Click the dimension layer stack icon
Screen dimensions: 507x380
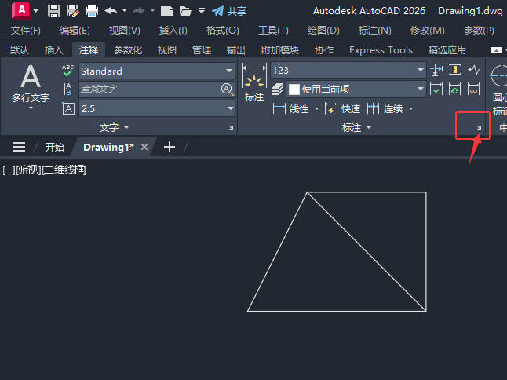pyautogui.click(x=277, y=90)
